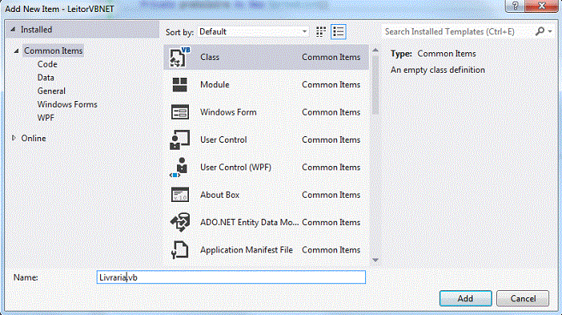This screenshot has width=562, height=315.
Task: Choose the User Control (WPF) icon
Action: [179, 168]
